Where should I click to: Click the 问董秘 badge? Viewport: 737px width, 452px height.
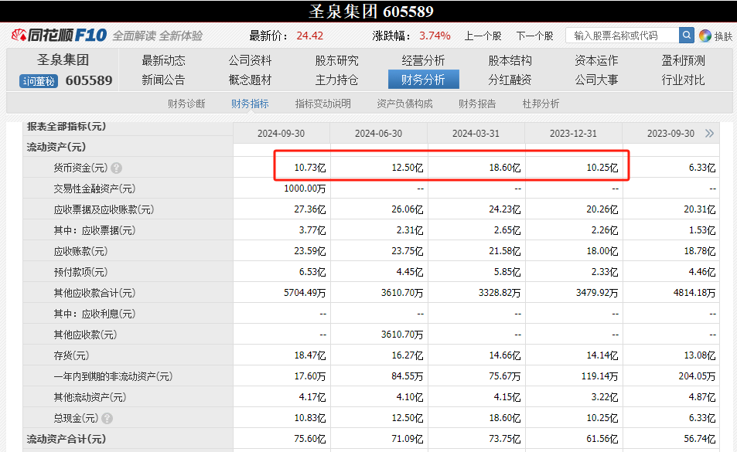tap(39, 81)
